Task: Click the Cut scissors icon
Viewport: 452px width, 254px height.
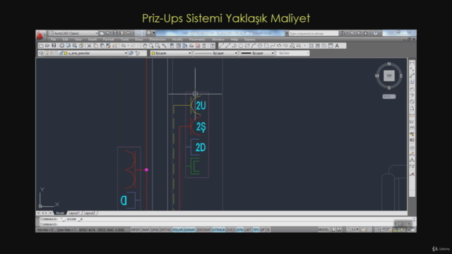Action: coord(90,46)
